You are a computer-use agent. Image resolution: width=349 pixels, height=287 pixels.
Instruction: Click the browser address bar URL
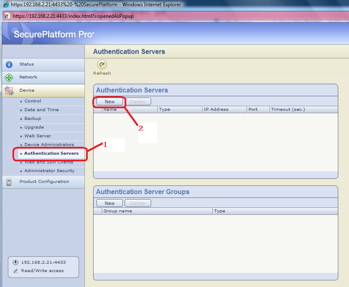73,16
